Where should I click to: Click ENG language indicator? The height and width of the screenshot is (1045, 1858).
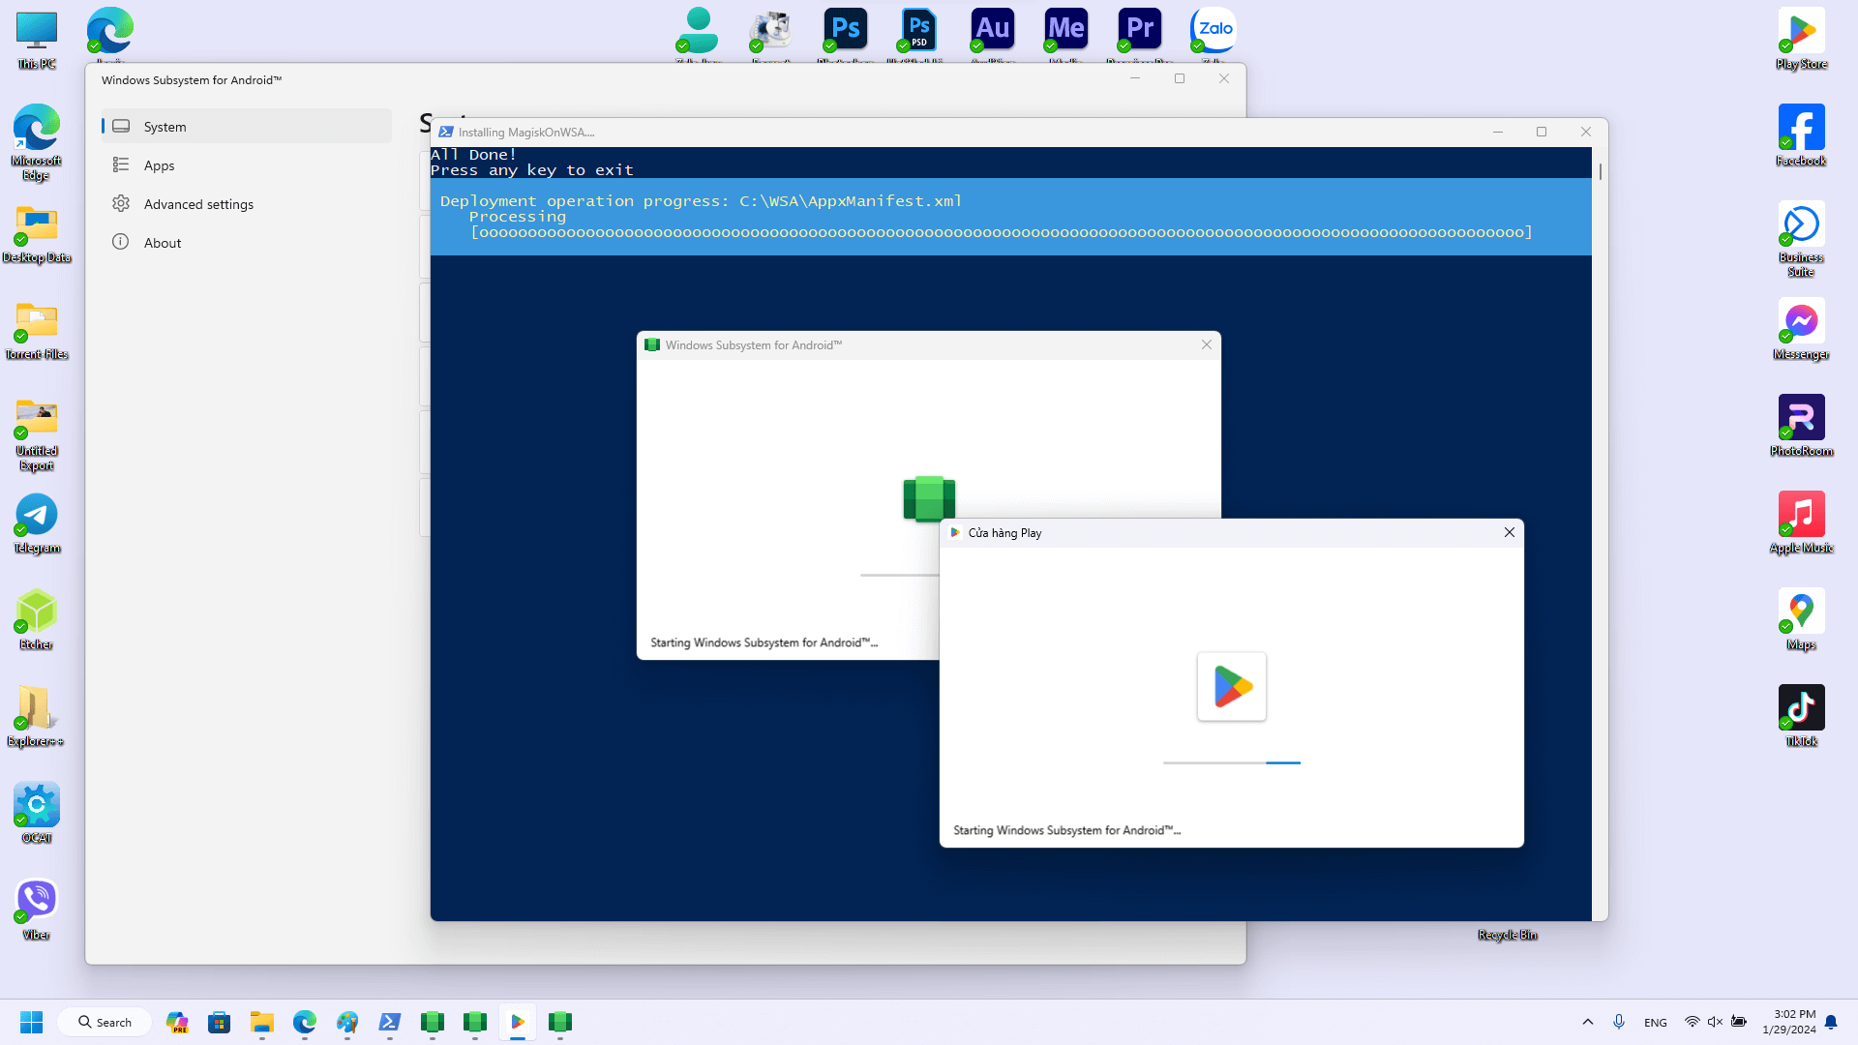pyautogui.click(x=1656, y=1022)
